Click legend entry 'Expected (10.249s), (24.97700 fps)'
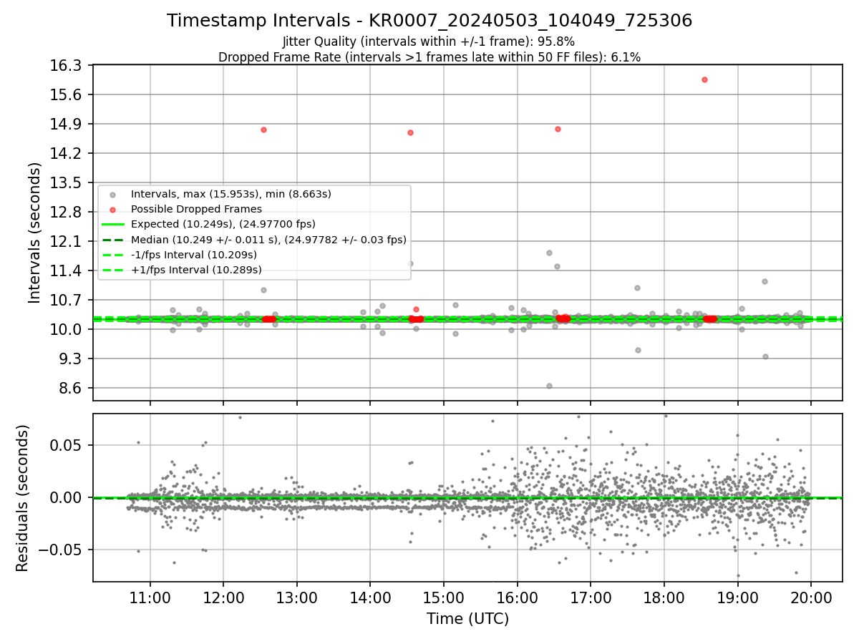This screenshot has width=859, height=644. tap(223, 224)
